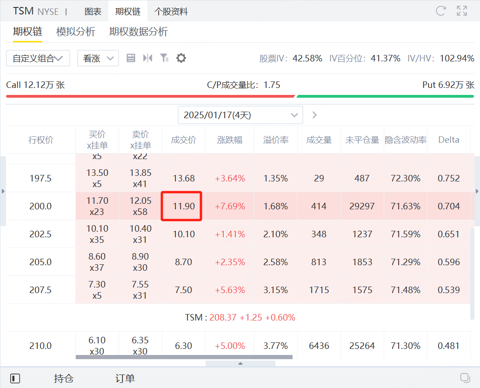Open the 自定义组合 dropdown
This screenshot has width=480, height=388.
[38, 58]
